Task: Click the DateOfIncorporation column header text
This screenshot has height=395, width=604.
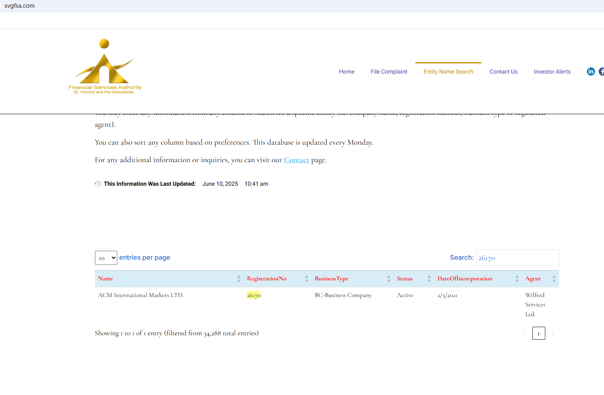Action: click(x=465, y=279)
